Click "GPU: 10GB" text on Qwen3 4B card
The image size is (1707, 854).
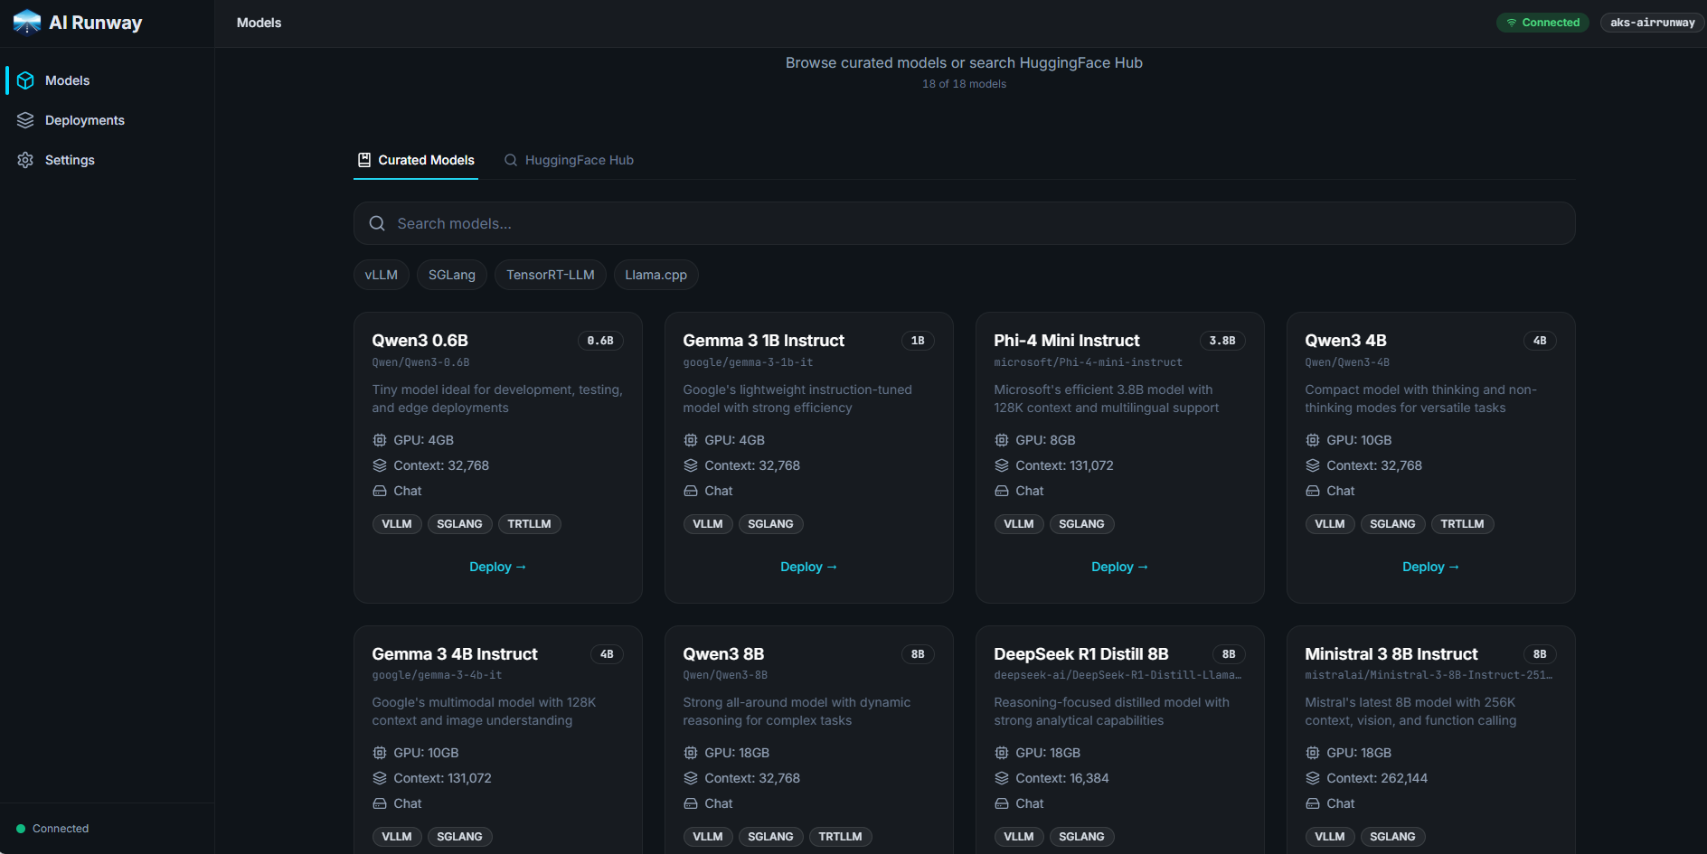[x=1360, y=440]
